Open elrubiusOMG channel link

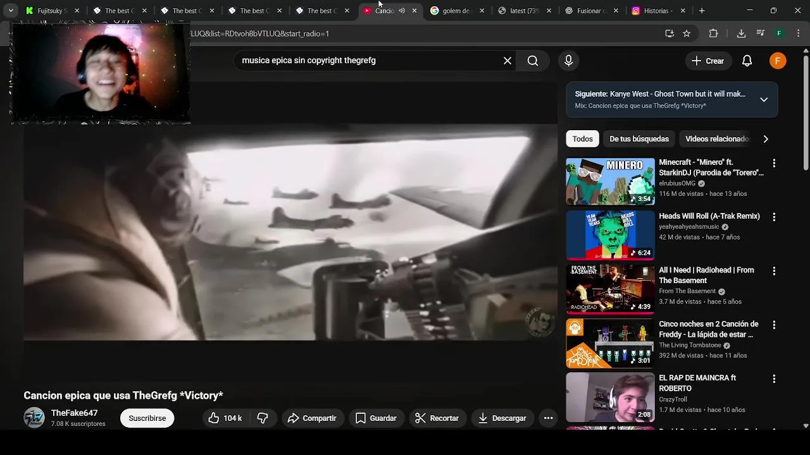pos(677,183)
